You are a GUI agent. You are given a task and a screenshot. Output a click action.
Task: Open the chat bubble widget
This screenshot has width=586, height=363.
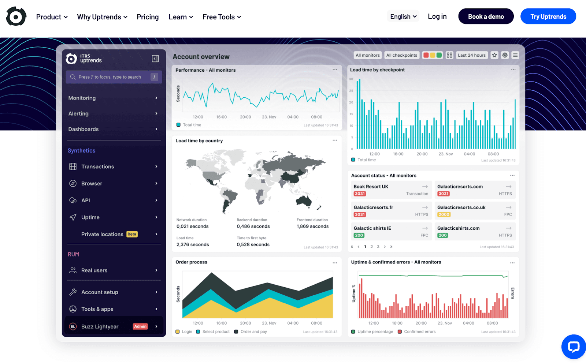pyautogui.click(x=574, y=347)
